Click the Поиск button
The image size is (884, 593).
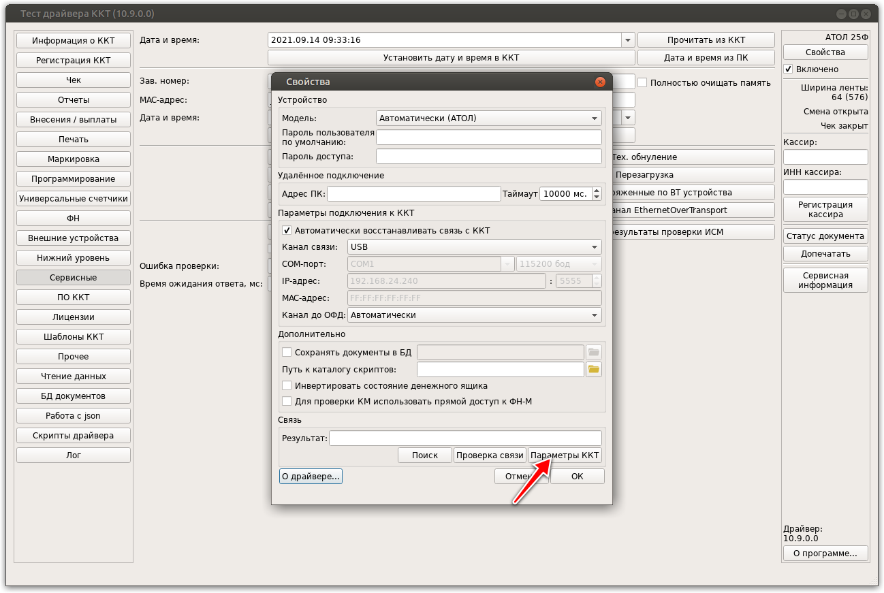425,455
